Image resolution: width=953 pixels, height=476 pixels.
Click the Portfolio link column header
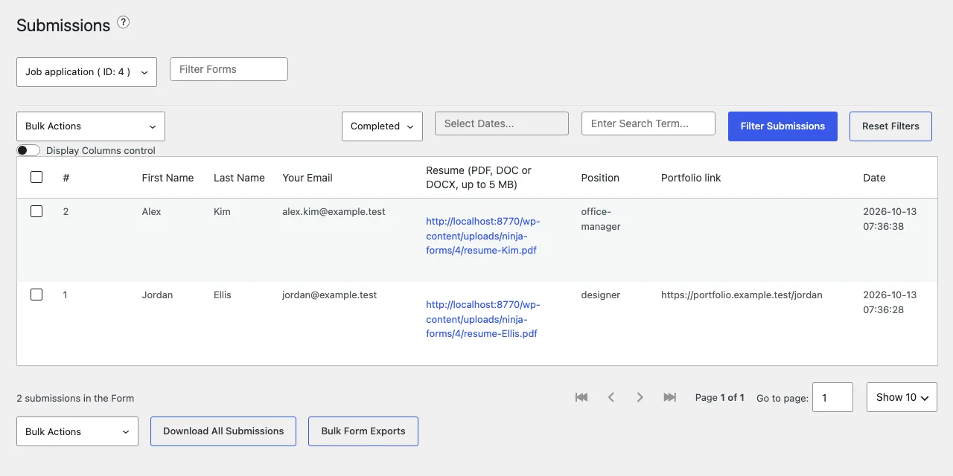[x=691, y=178]
